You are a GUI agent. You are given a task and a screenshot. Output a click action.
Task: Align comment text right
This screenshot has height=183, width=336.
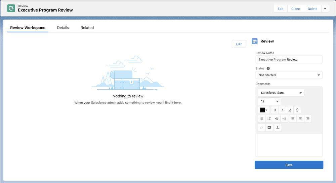pos(308,119)
